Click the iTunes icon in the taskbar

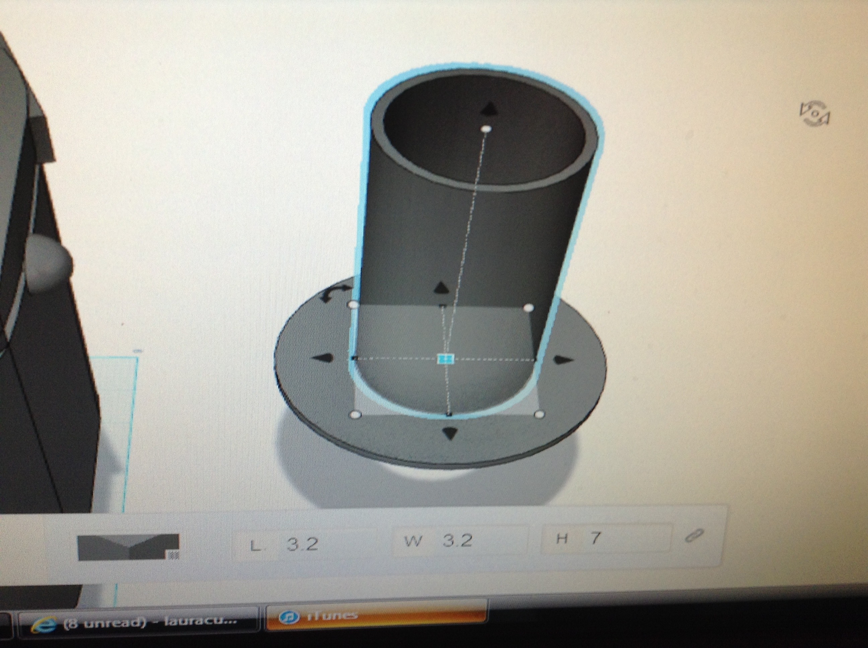point(289,618)
